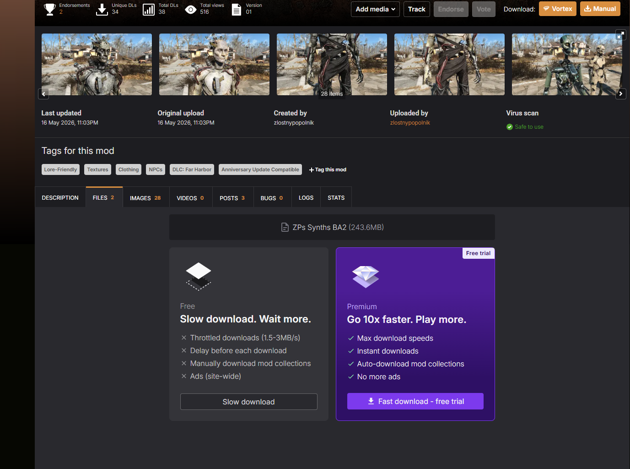Image resolution: width=630 pixels, height=469 pixels.
Task: Switch to the Files tab
Action: 104,197
